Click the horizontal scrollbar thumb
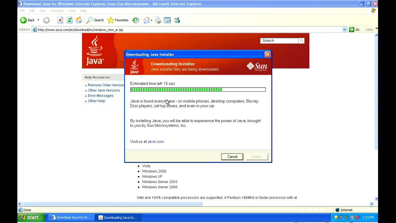The height and width of the screenshot is (223, 396). click(x=112, y=204)
